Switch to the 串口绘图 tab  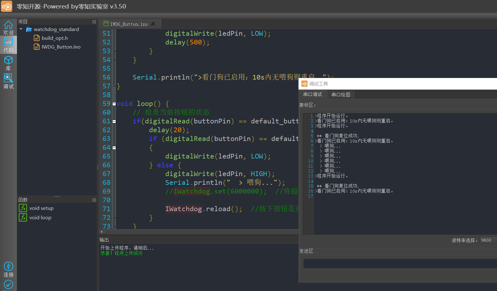tap(341, 95)
